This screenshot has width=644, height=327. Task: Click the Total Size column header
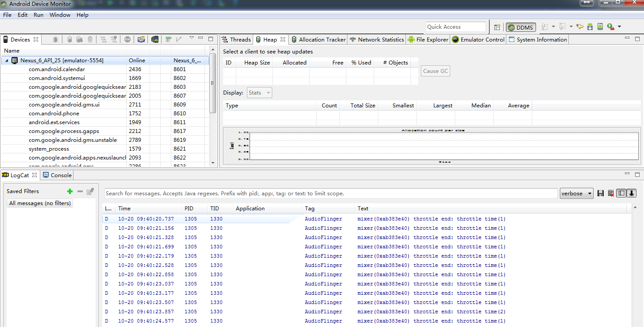click(359, 106)
